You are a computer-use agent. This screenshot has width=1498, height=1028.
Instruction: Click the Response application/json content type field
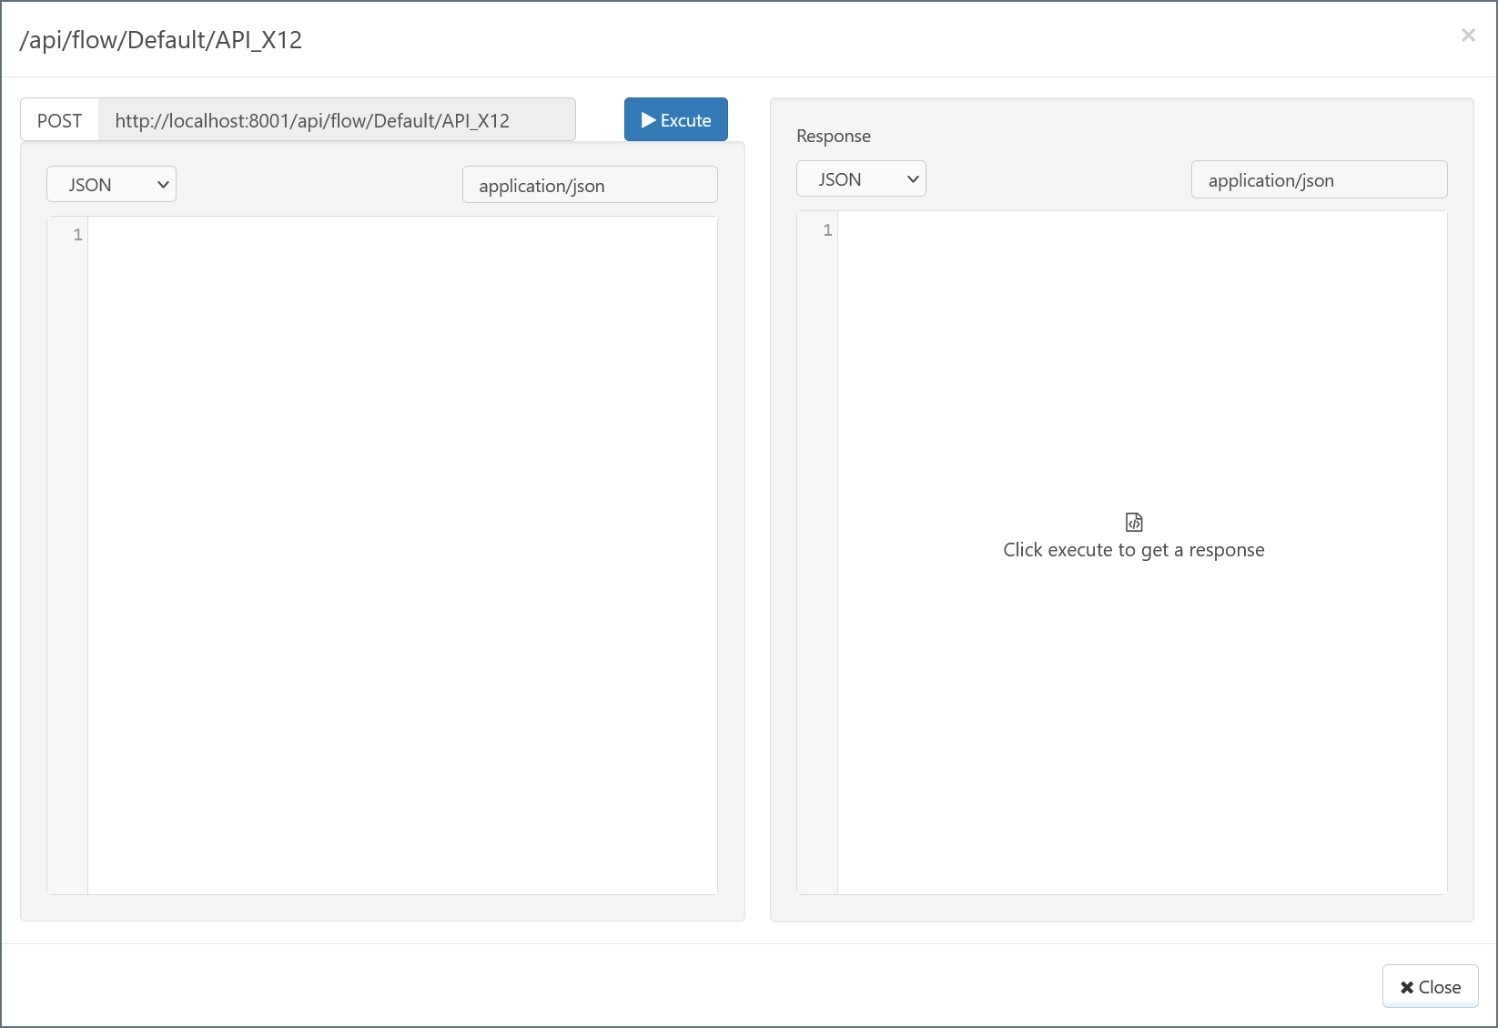pyautogui.click(x=1319, y=180)
